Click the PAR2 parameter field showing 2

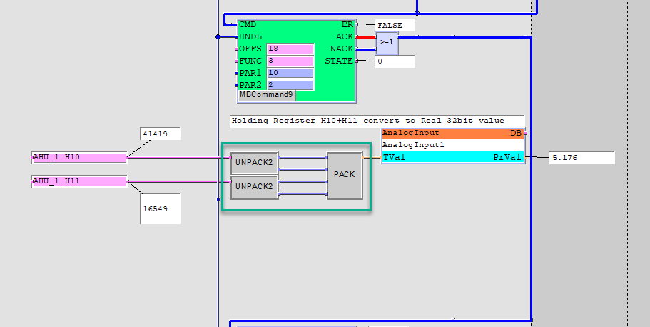coord(290,85)
